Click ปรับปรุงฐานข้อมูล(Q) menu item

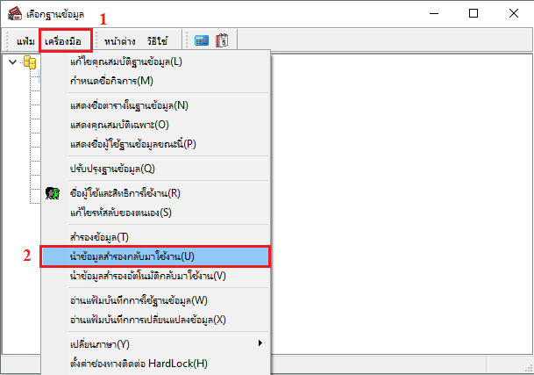(111, 168)
